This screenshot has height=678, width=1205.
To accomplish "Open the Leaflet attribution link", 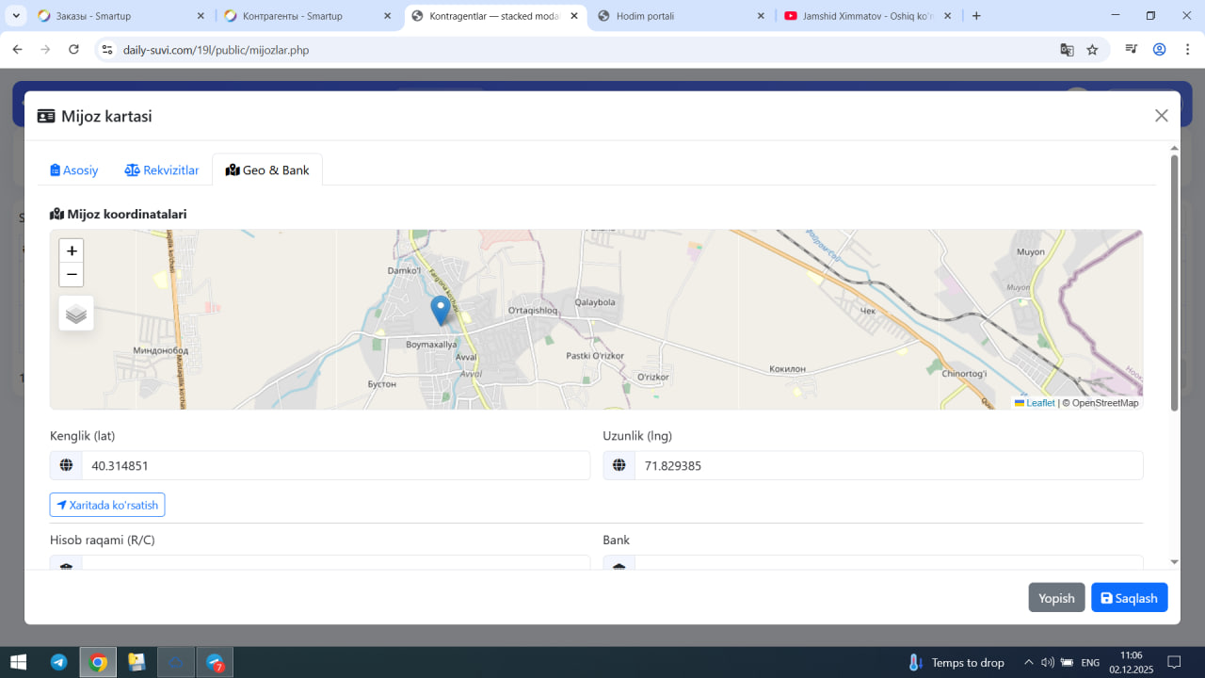I will pyautogui.click(x=1039, y=403).
